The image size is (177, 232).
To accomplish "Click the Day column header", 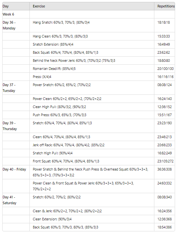I will point(16,6).
